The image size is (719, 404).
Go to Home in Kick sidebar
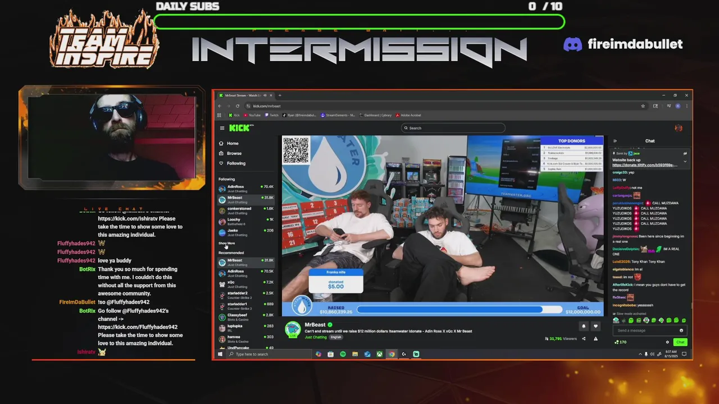point(229,143)
